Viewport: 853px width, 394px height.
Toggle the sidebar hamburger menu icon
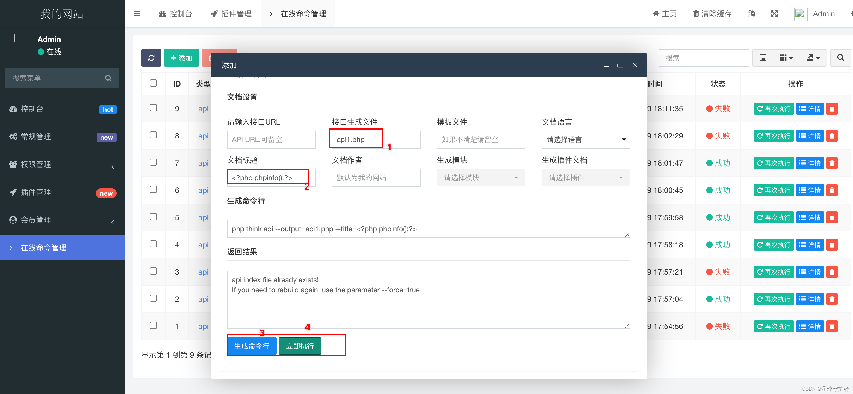[137, 14]
